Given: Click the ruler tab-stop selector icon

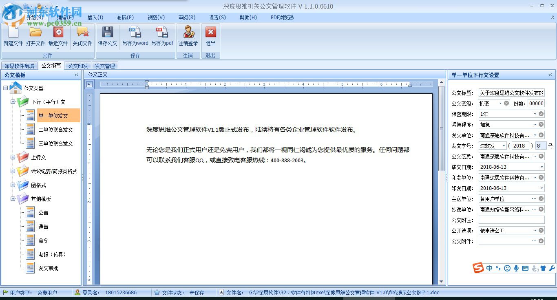Looking at the screenshot, I should point(89,84).
